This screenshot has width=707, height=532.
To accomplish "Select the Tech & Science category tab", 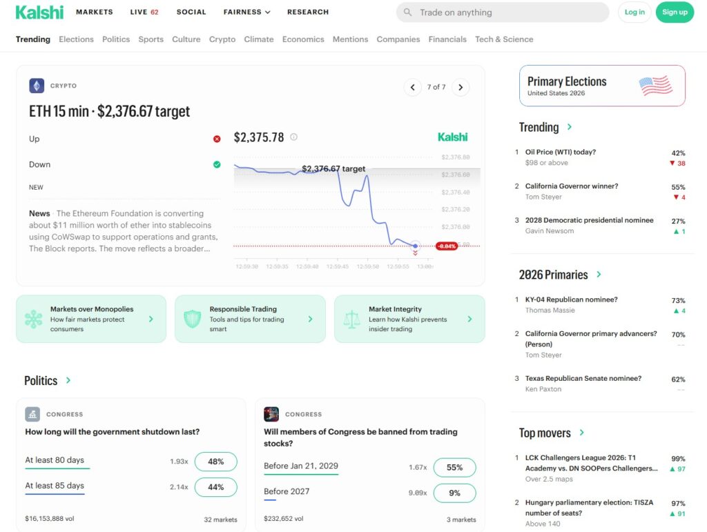I will pyautogui.click(x=504, y=39).
